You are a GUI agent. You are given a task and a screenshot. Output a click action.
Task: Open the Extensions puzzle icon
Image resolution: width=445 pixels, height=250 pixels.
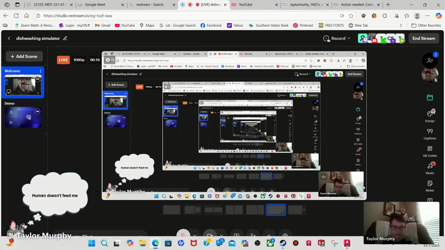[x=385, y=16]
